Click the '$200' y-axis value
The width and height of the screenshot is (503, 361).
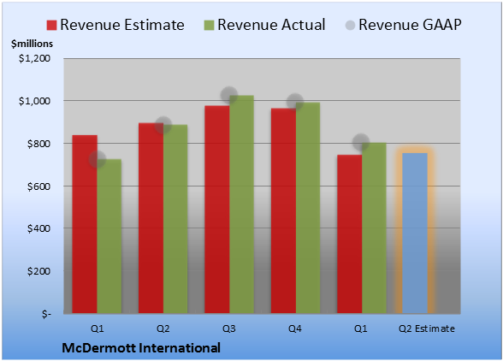point(38,271)
